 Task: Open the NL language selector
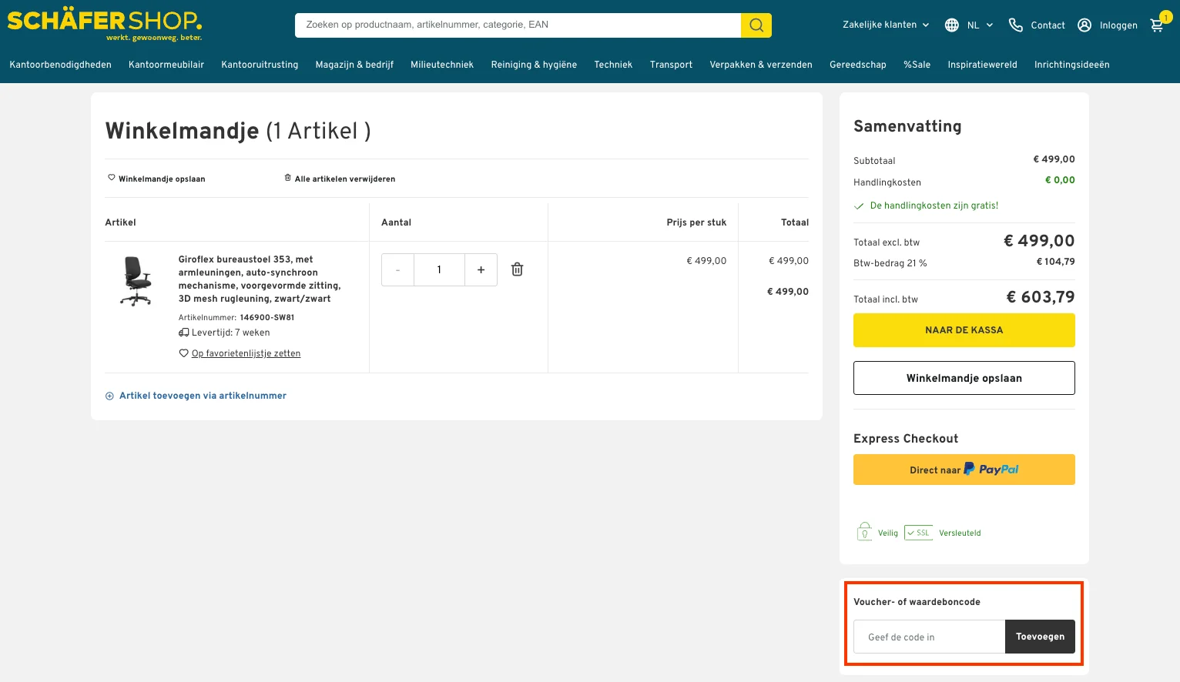969,25
